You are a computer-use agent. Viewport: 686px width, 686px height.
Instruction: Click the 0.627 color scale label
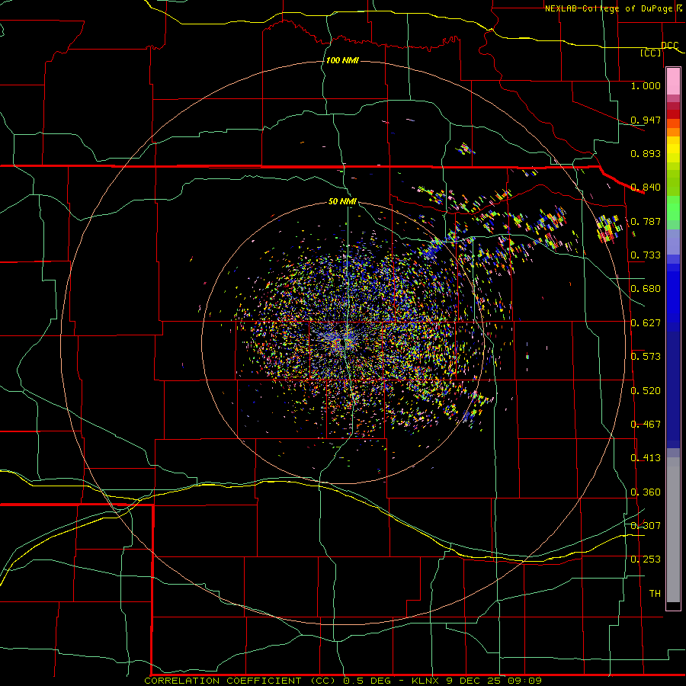pyautogui.click(x=646, y=323)
